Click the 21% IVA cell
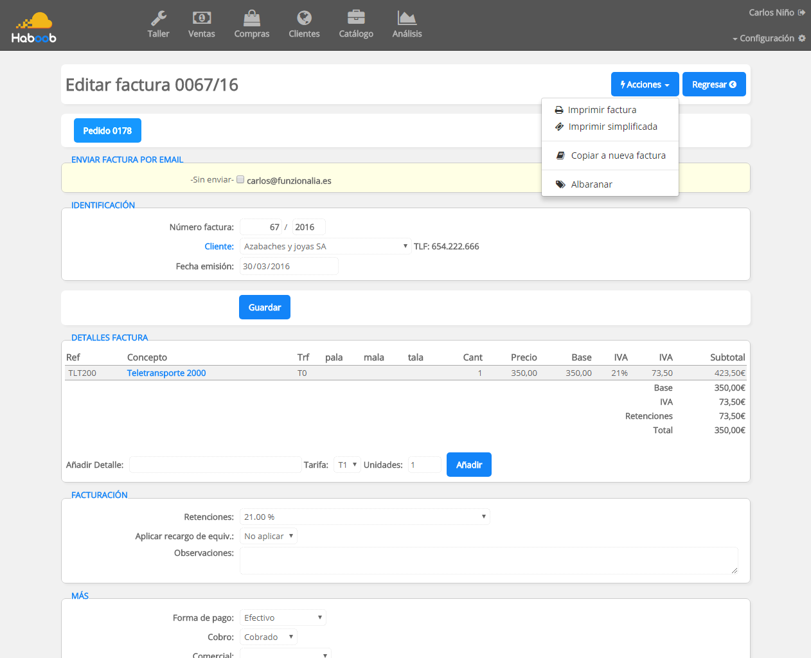Viewport: 811px width, 658px height. coord(619,373)
